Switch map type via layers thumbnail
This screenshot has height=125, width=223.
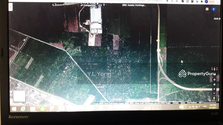coord(19,96)
